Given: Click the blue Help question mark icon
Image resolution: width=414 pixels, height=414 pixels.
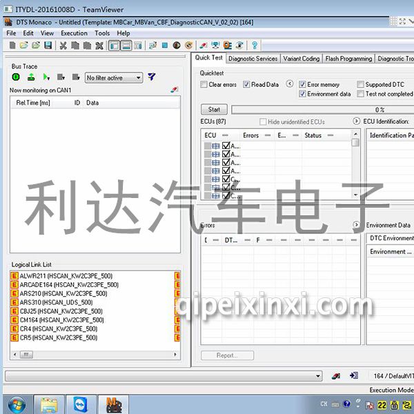Looking at the screenshot, I should 255,46.
